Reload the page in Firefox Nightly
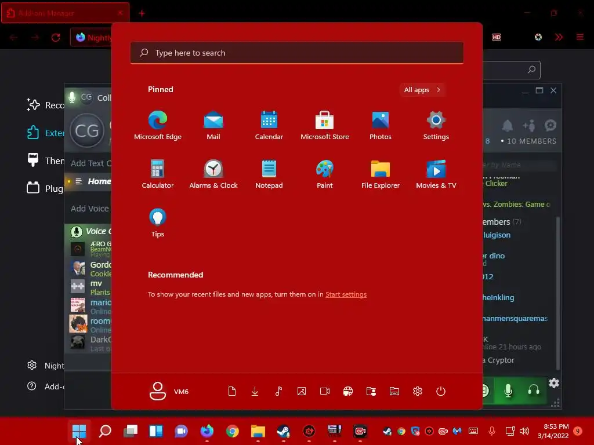This screenshot has width=594, height=445. click(x=56, y=38)
